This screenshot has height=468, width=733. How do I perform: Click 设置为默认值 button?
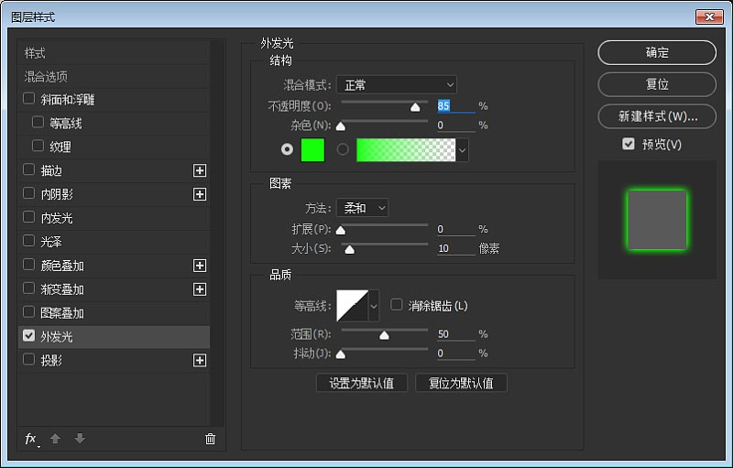pos(362,384)
